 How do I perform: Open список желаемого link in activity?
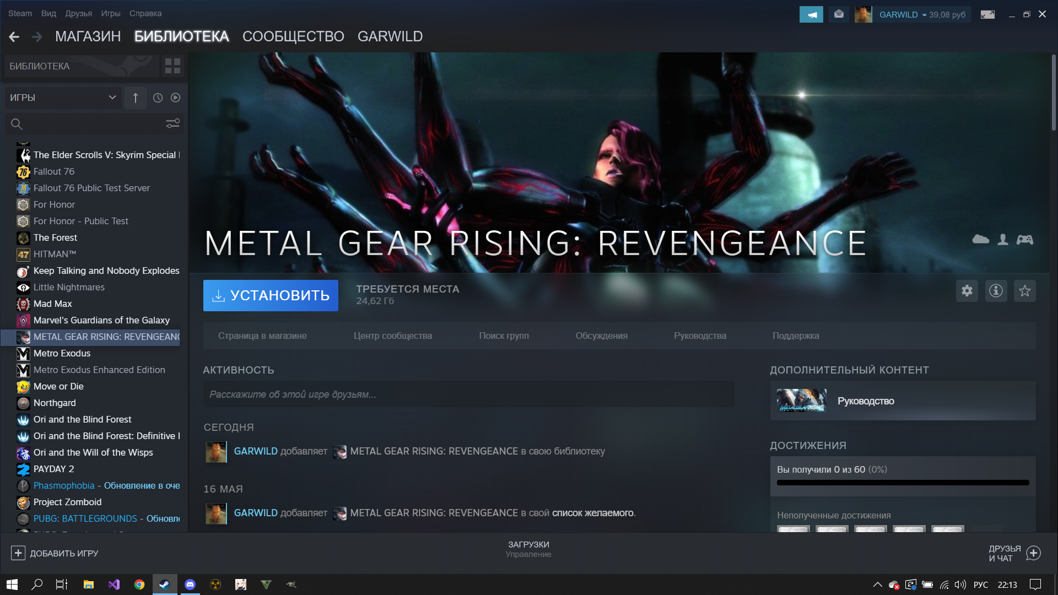592,513
